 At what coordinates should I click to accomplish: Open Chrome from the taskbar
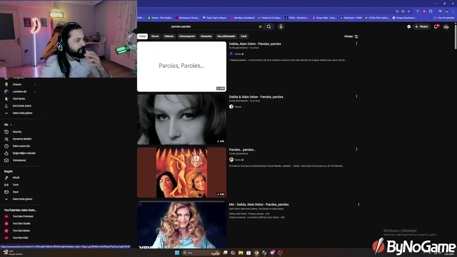(x=256, y=253)
